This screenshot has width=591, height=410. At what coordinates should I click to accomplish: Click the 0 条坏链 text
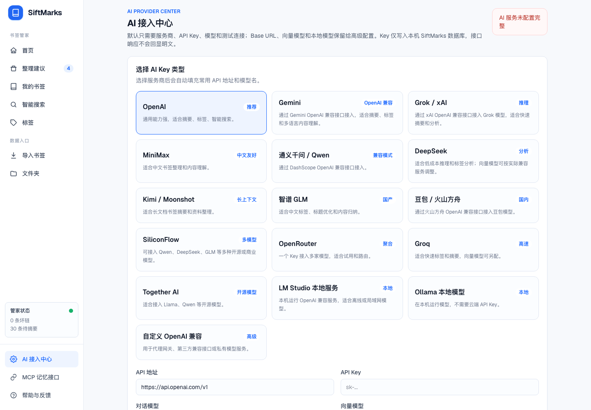click(20, 321)
